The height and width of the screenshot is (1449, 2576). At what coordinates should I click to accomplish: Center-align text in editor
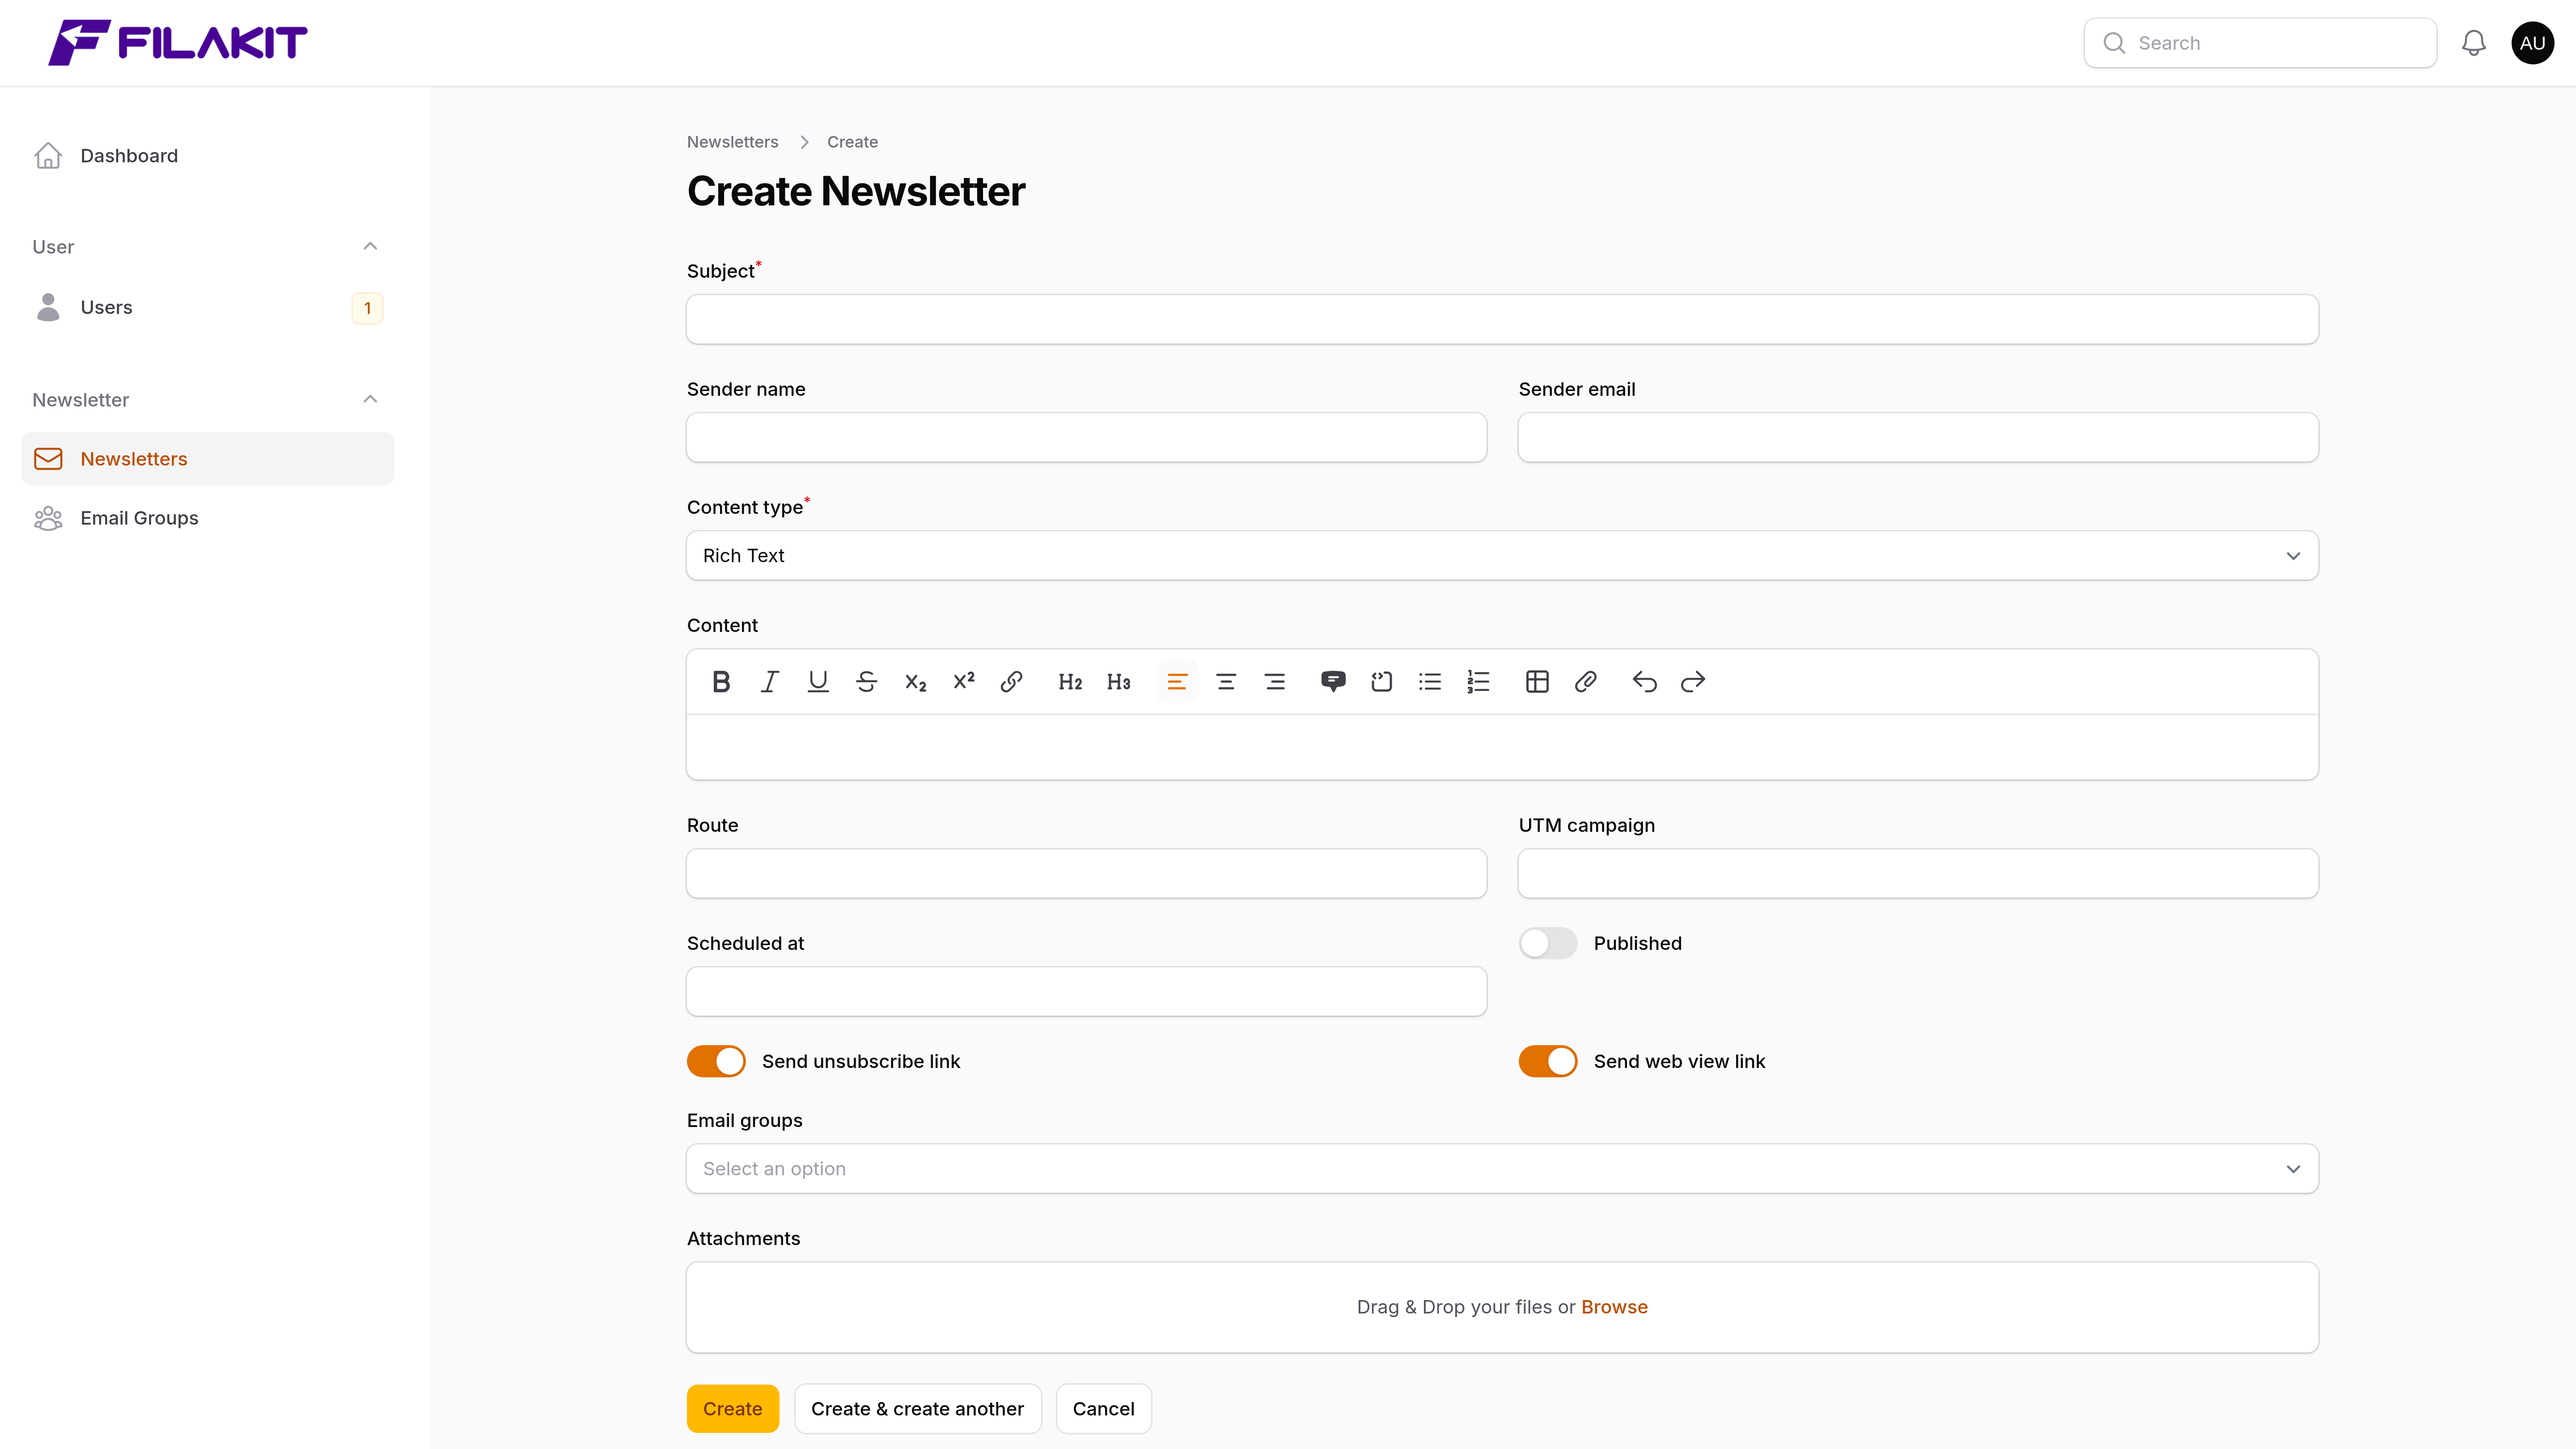[x=1226, y=682]
